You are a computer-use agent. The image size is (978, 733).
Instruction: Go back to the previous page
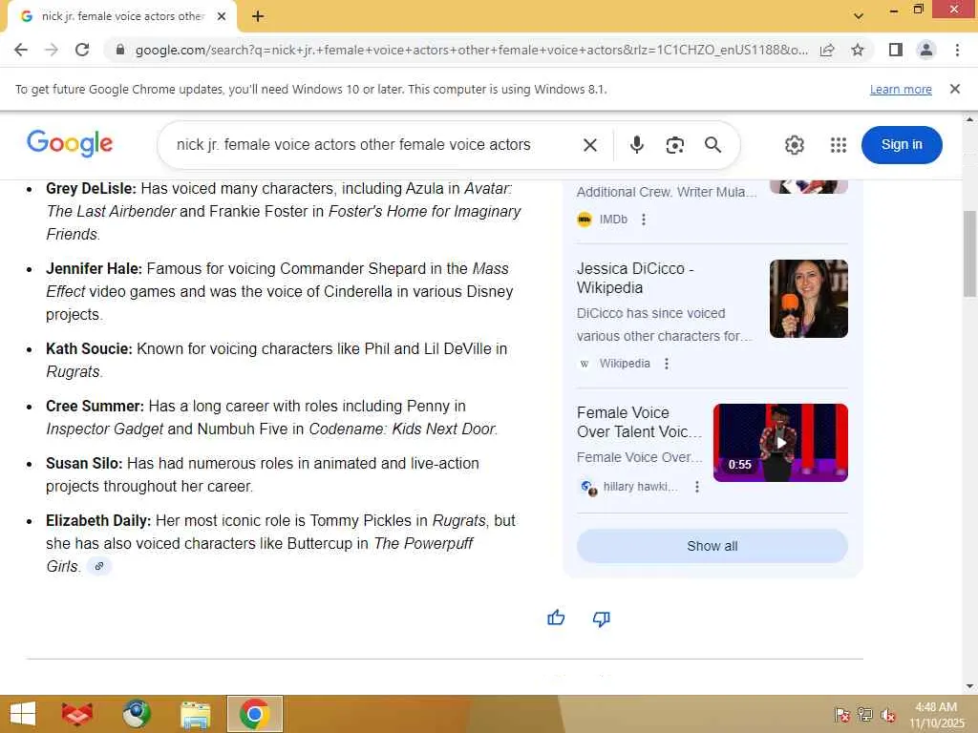click(x=21, y=50)
